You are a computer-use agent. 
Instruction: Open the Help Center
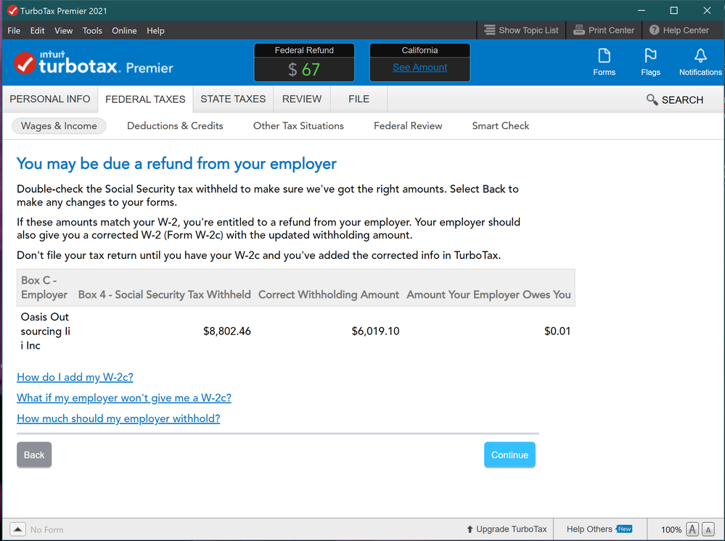(679, 30)
